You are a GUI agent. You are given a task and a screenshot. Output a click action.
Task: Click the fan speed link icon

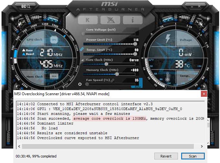tap(112, 80)
